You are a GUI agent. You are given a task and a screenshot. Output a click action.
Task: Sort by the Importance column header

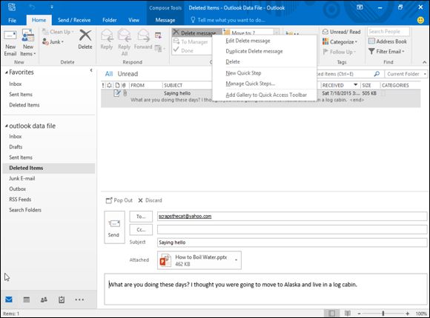(103, 85)
